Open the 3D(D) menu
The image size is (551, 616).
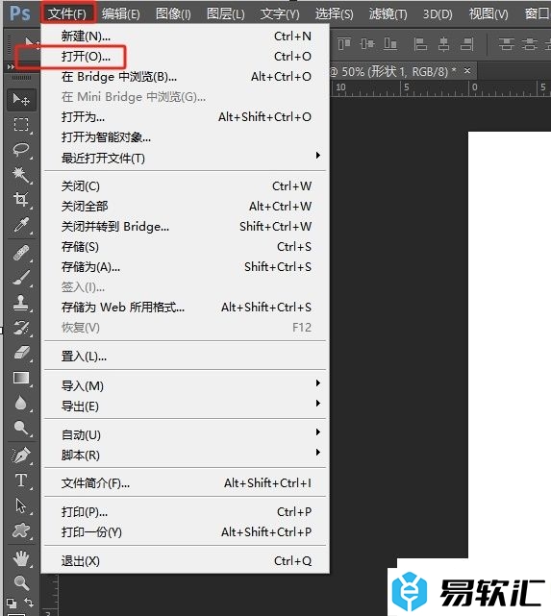point(438,13)
